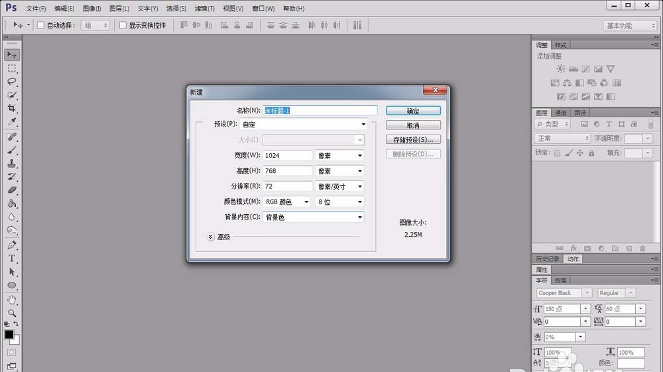Toggle Quick Mask mode button
The height and width of the screenshot is (372, 663).
point(11,352)
